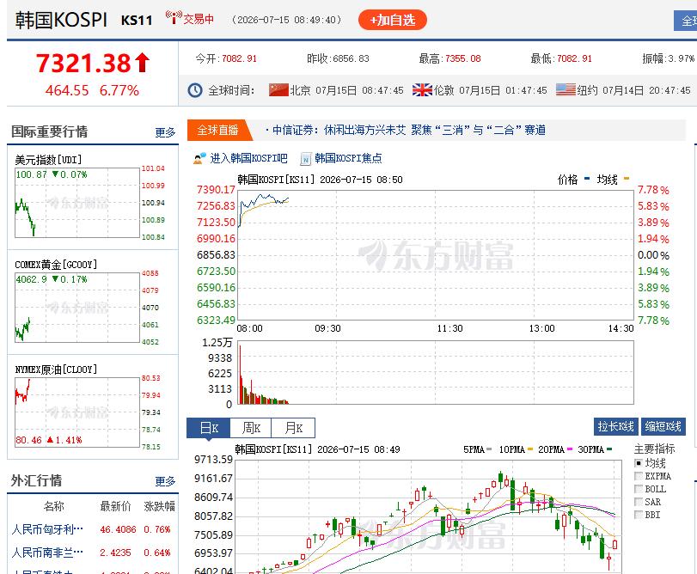The width and height of the screenshot is (697, 574).
Task: Click the 最新价 forex table header
Action: click(x=115, y=506)
